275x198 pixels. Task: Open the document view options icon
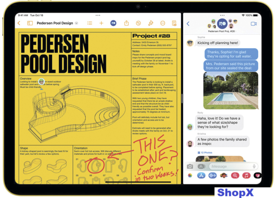pyautogui.click(x=174, y=23)
